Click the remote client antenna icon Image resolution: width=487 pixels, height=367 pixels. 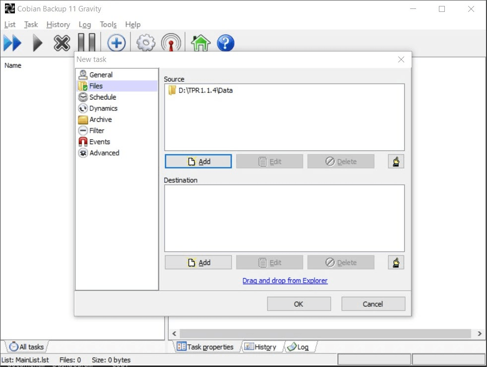point(171,43)
